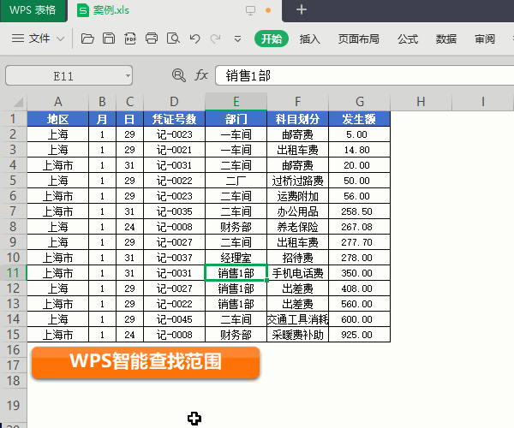Click the Redo arrow
This screenshot has width=514, height=428.
(x=215, y=39)
